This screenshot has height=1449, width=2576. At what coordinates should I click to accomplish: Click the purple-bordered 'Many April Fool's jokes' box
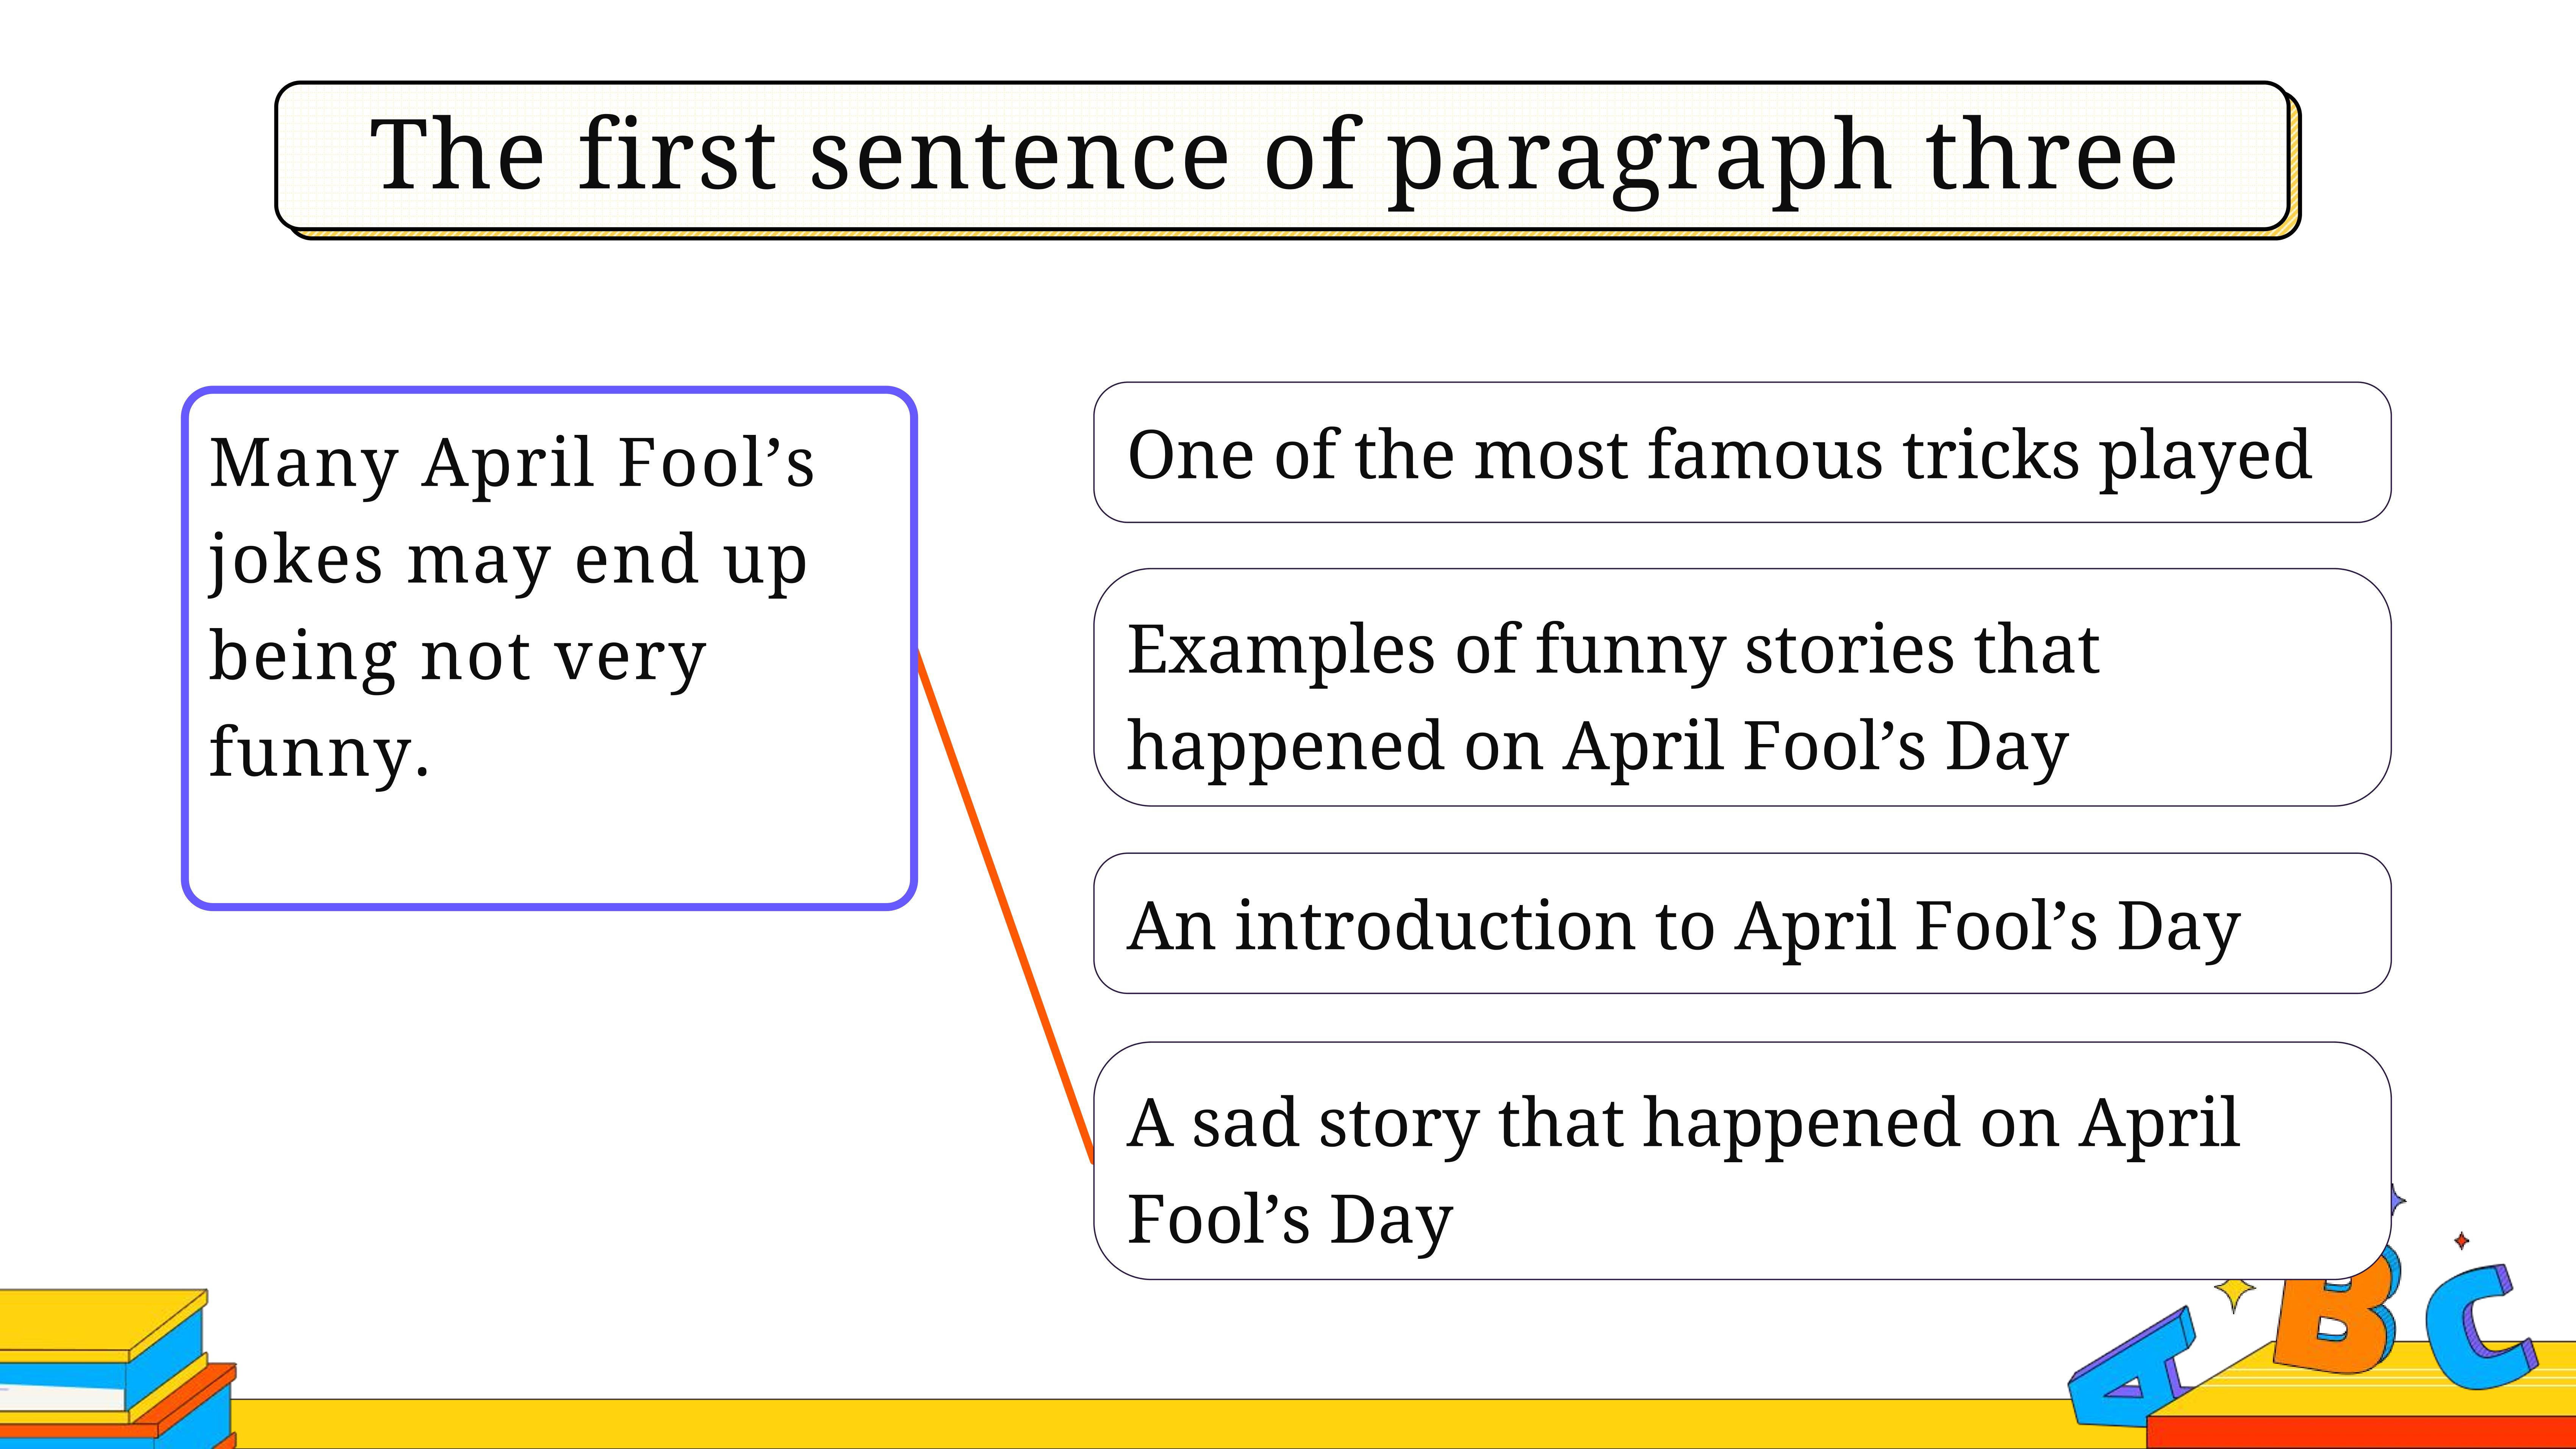point(549,648)
